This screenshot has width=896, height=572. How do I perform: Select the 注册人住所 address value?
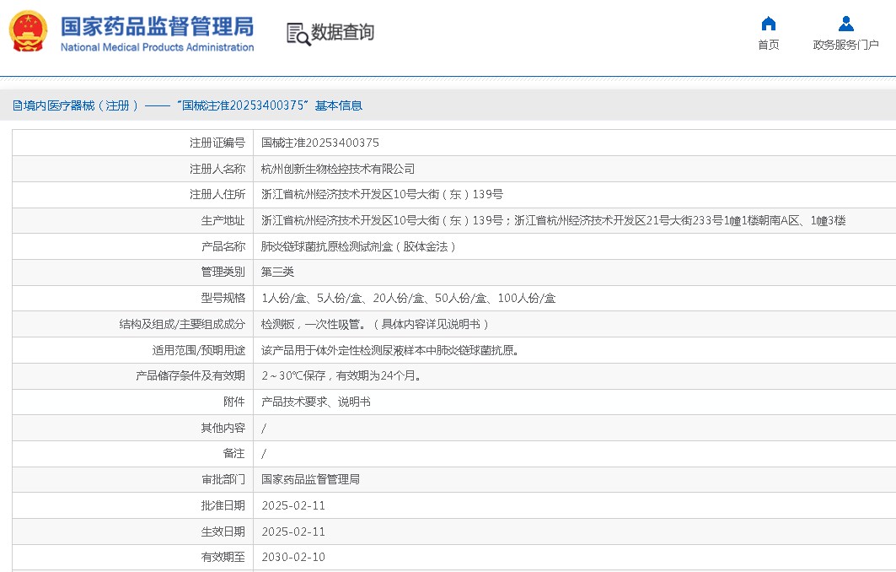pos(382,195)
